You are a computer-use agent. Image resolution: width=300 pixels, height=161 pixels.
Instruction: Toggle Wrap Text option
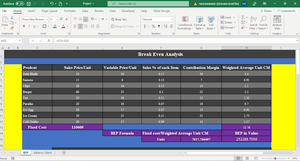point(119,19)
